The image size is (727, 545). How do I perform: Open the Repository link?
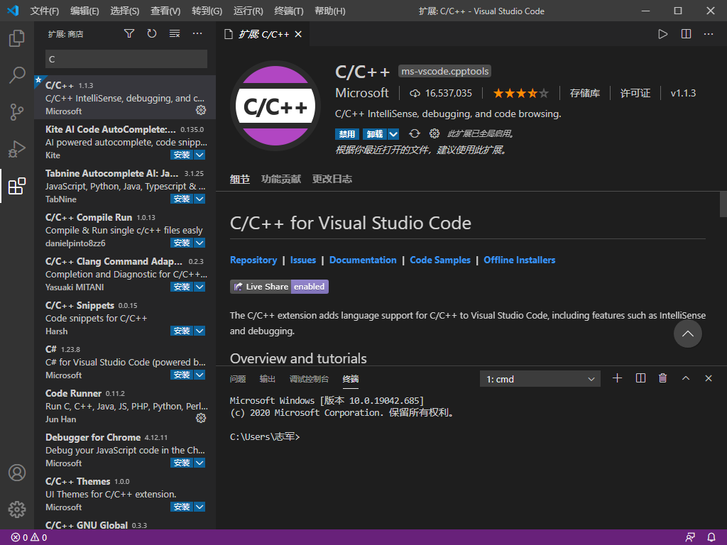click(253, 260)
